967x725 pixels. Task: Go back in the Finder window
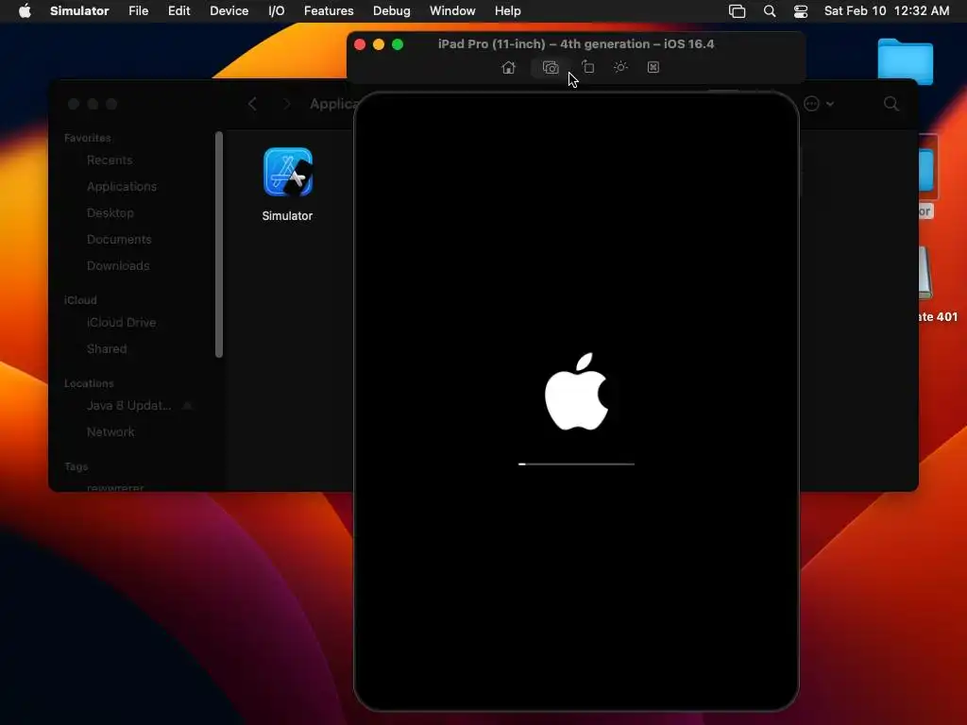pos(252,104)
